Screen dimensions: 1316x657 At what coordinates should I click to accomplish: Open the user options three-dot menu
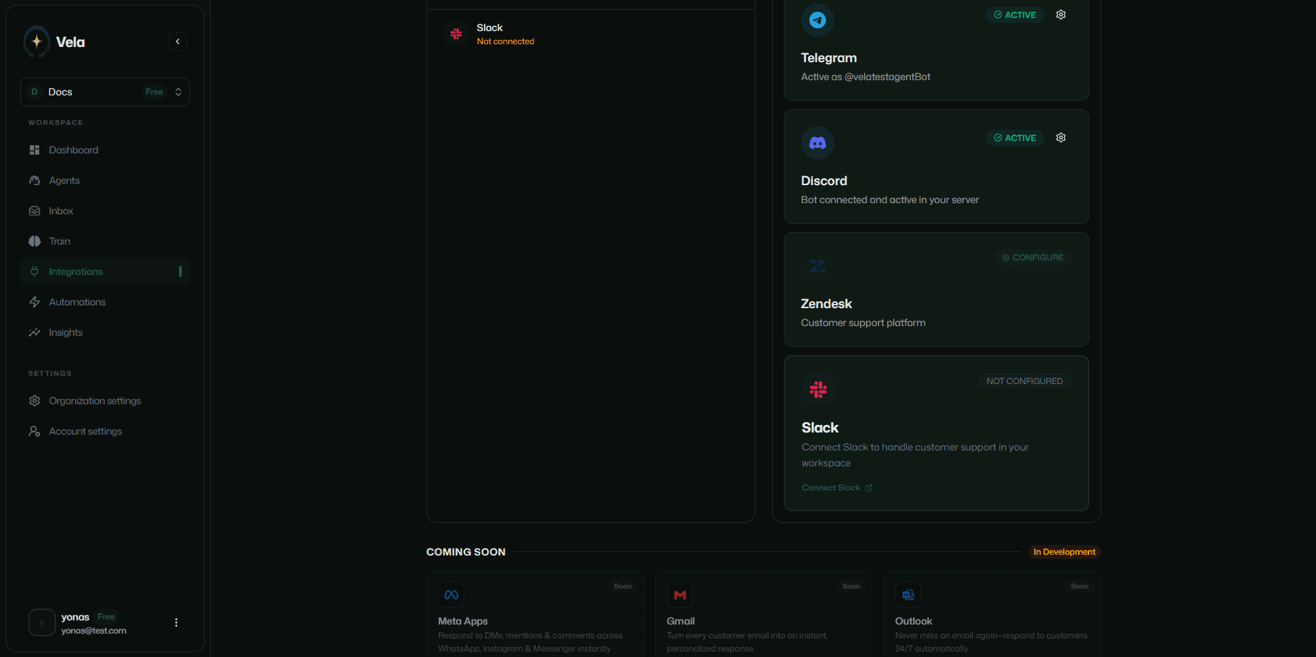pos(176,622)
